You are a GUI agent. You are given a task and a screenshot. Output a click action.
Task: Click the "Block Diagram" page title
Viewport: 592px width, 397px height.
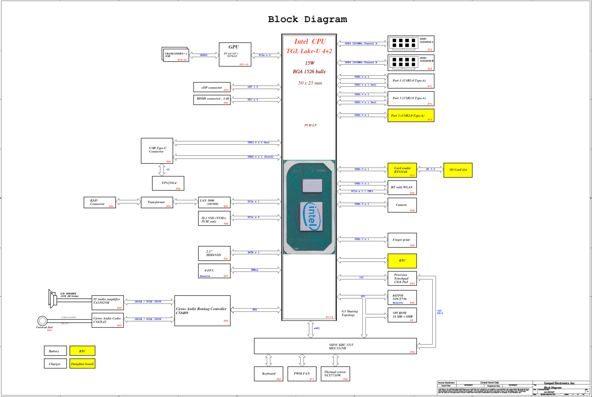307,19
